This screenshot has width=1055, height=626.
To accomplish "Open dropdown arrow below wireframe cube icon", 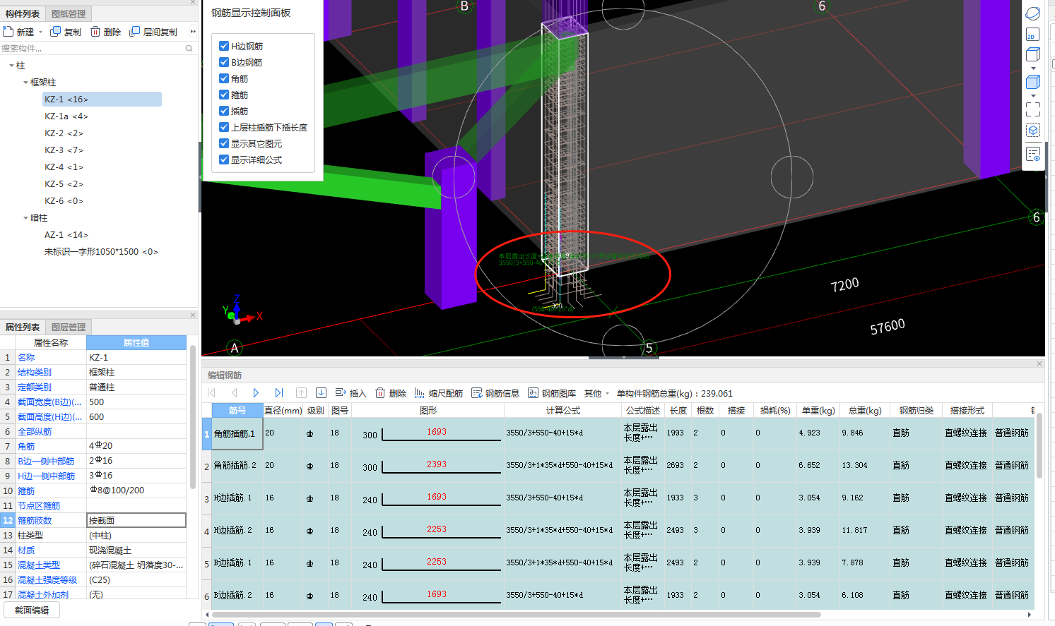I will pos(1033,68).
